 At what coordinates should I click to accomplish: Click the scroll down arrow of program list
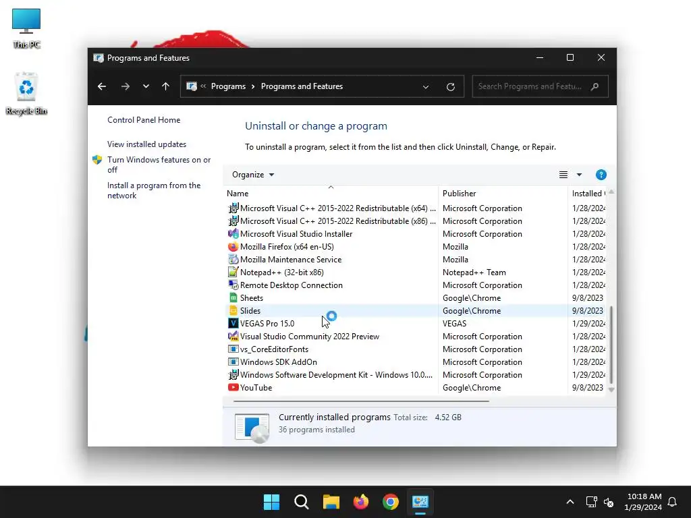tap(611, 389)
